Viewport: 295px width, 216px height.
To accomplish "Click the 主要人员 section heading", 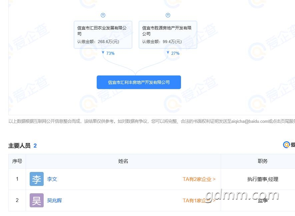I will pyautogui.click(x=19, y=146).
